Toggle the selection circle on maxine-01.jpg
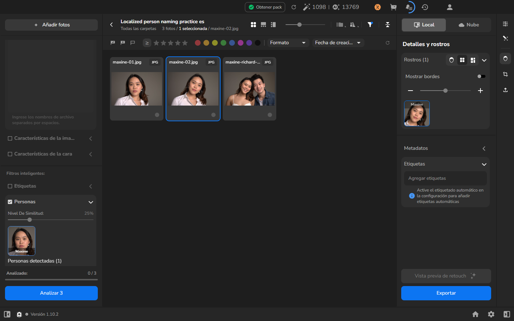This screenshot has width=514, height=321. pos(157,115)
